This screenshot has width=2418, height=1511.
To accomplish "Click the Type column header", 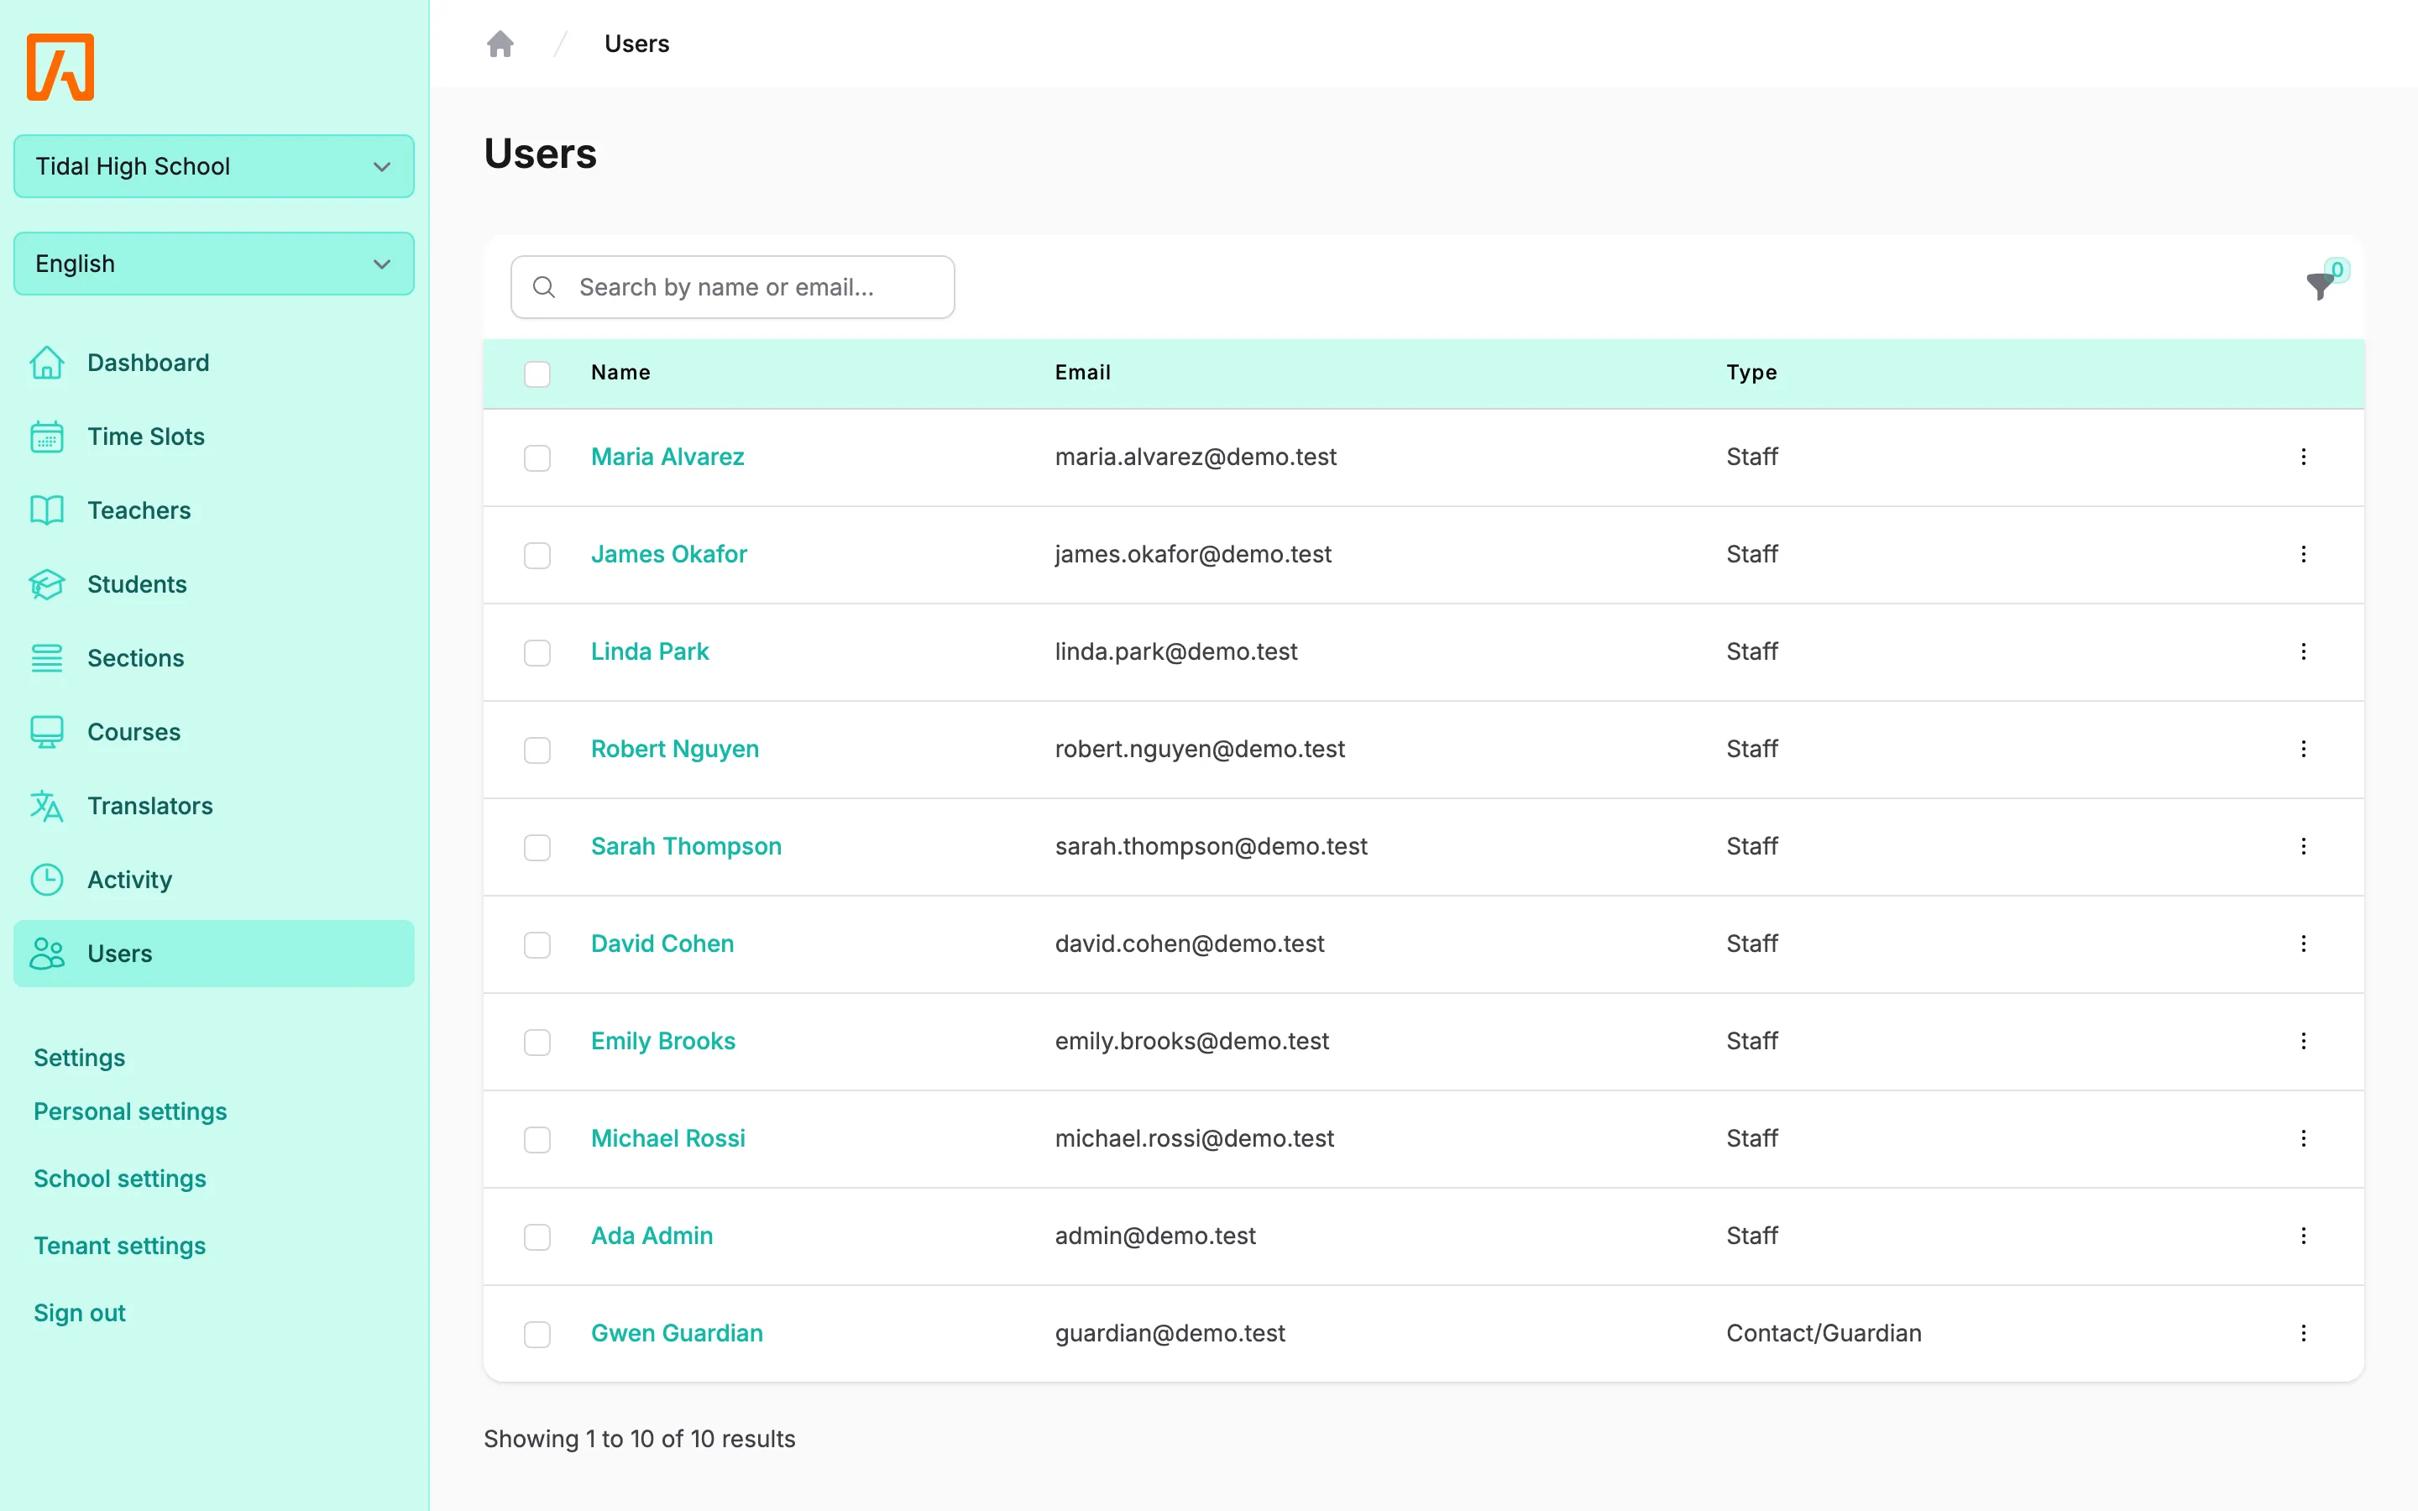I will [x=1751, y=373].
